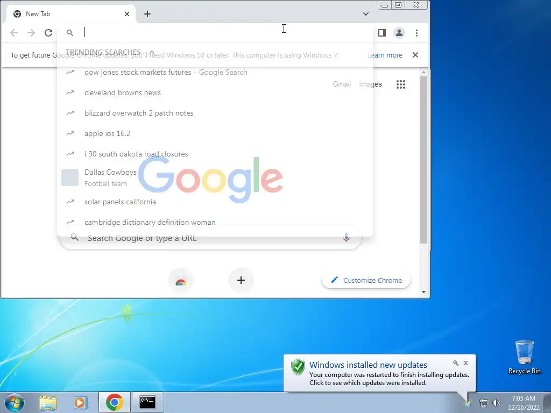This screenshot has height=413, width=551.
Task: Click the page scrollbar up arrow
Action: (x=423, y=73)
